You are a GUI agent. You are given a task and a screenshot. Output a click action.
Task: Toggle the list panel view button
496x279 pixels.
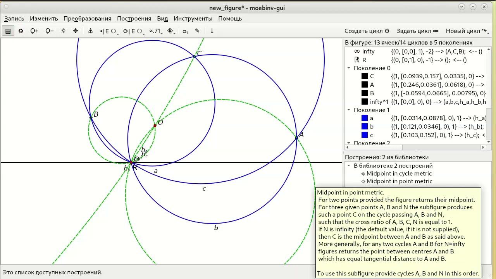[x=8, y=31]
